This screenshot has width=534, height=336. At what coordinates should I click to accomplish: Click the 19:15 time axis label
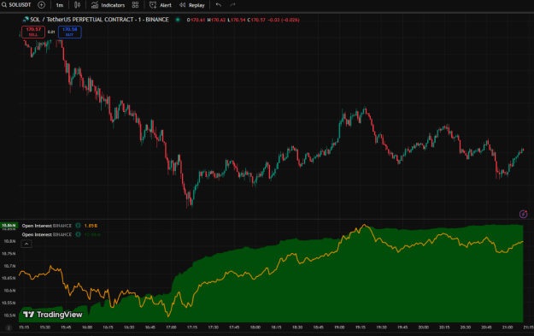[x=361, y=327]
